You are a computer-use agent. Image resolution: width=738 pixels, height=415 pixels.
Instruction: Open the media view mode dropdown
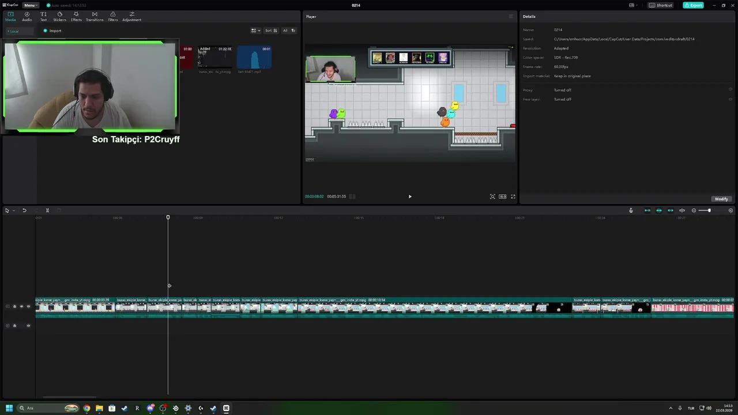255,31
